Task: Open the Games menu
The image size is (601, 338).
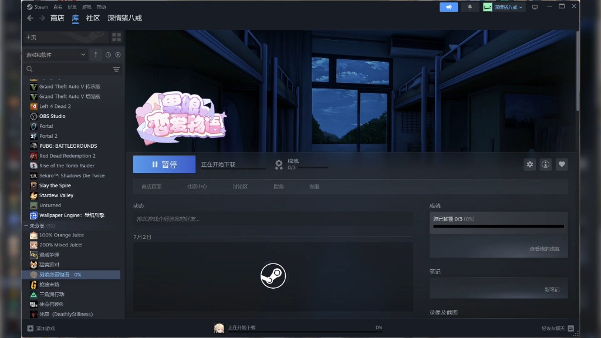Action: 87,7
